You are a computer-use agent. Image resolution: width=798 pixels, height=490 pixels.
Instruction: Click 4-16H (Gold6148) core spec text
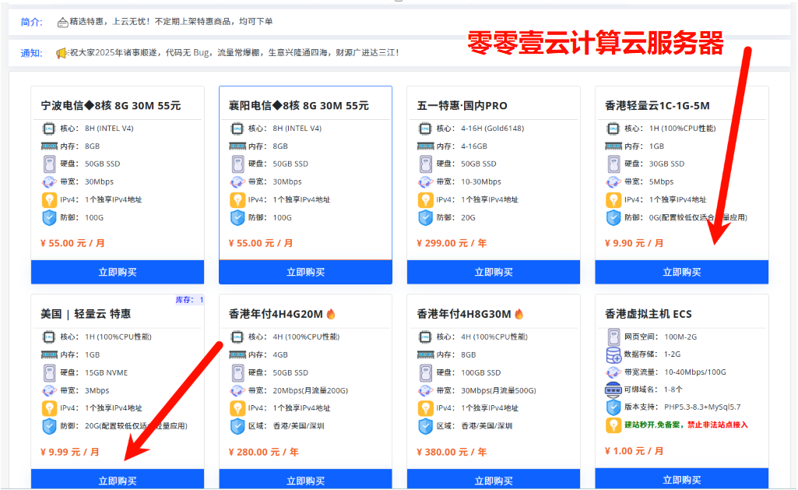pos(492,129)
